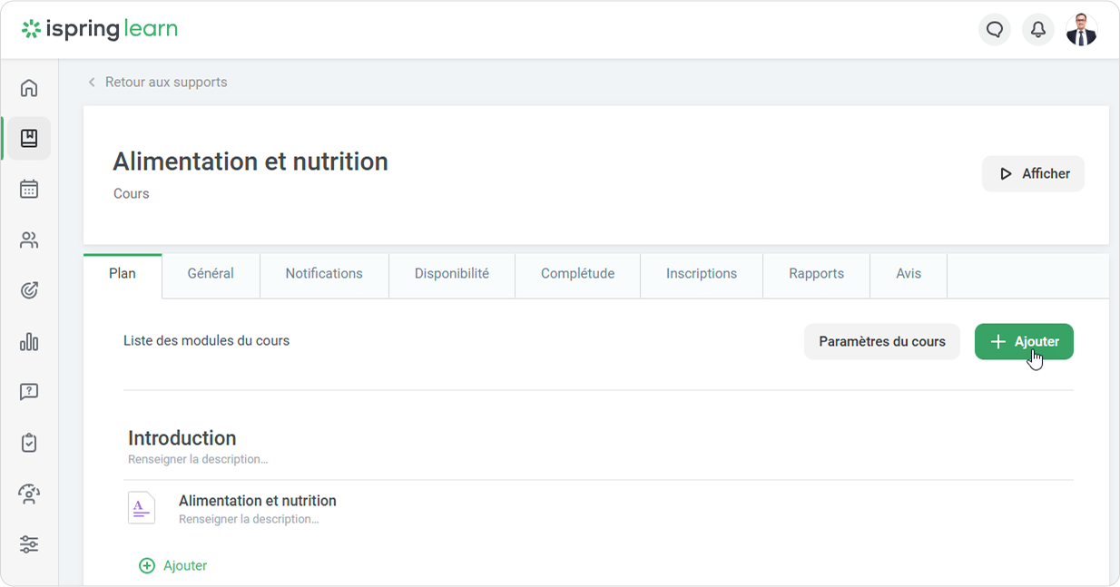Viewport: 1120px width, 587px height.
Task: Open the Home icon in sidebar
Action: [x=29, y=88]
